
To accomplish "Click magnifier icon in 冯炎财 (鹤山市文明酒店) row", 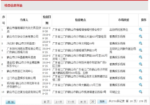I will click(x=140, y=43).
